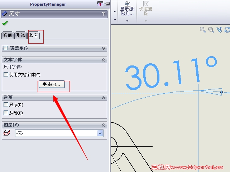Toggle the 覆盖单位 checkbox
This screenshot has height=172, width=230.
(6, 48)
